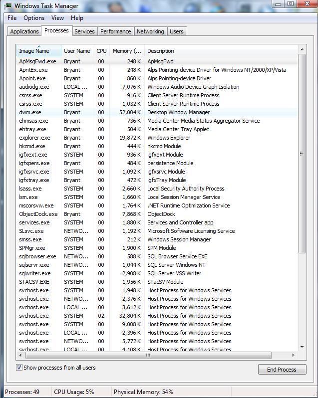Click the Processes: 49 status entry
The image size is (318, 398).
pos(22,392)
